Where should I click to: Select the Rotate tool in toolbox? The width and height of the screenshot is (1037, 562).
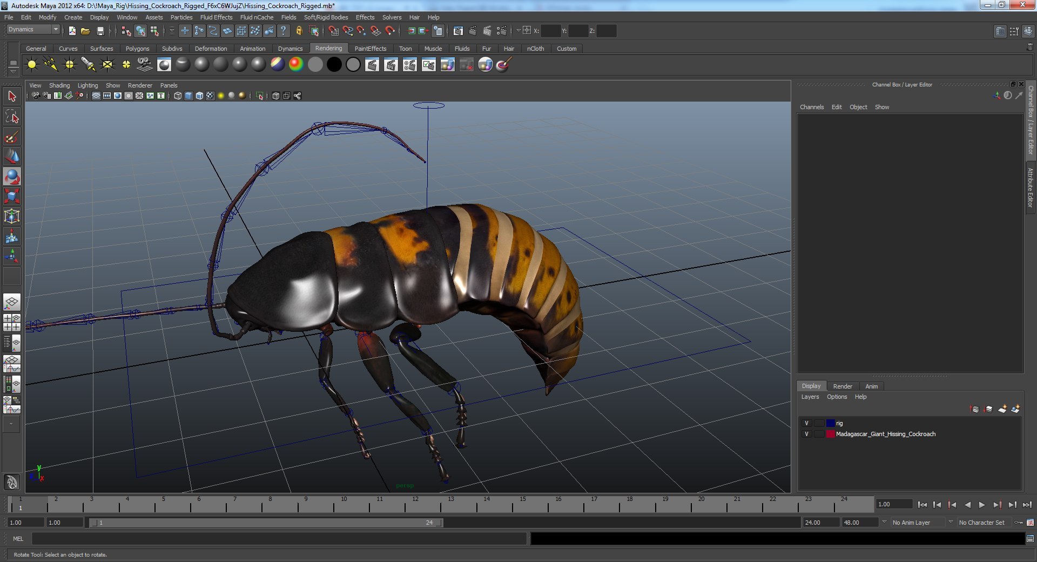pos(12,177)
